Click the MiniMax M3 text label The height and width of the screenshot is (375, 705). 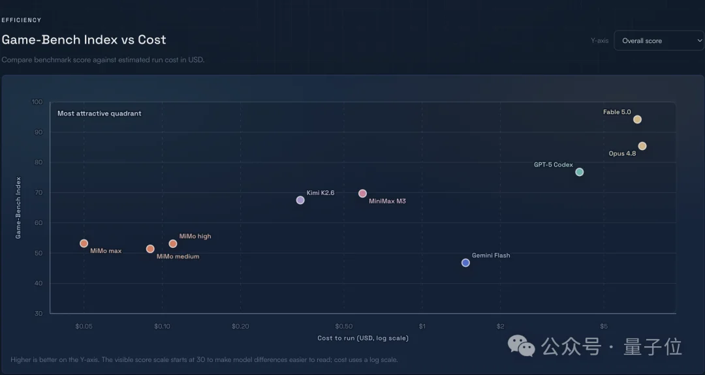click(x=387, y=201)
